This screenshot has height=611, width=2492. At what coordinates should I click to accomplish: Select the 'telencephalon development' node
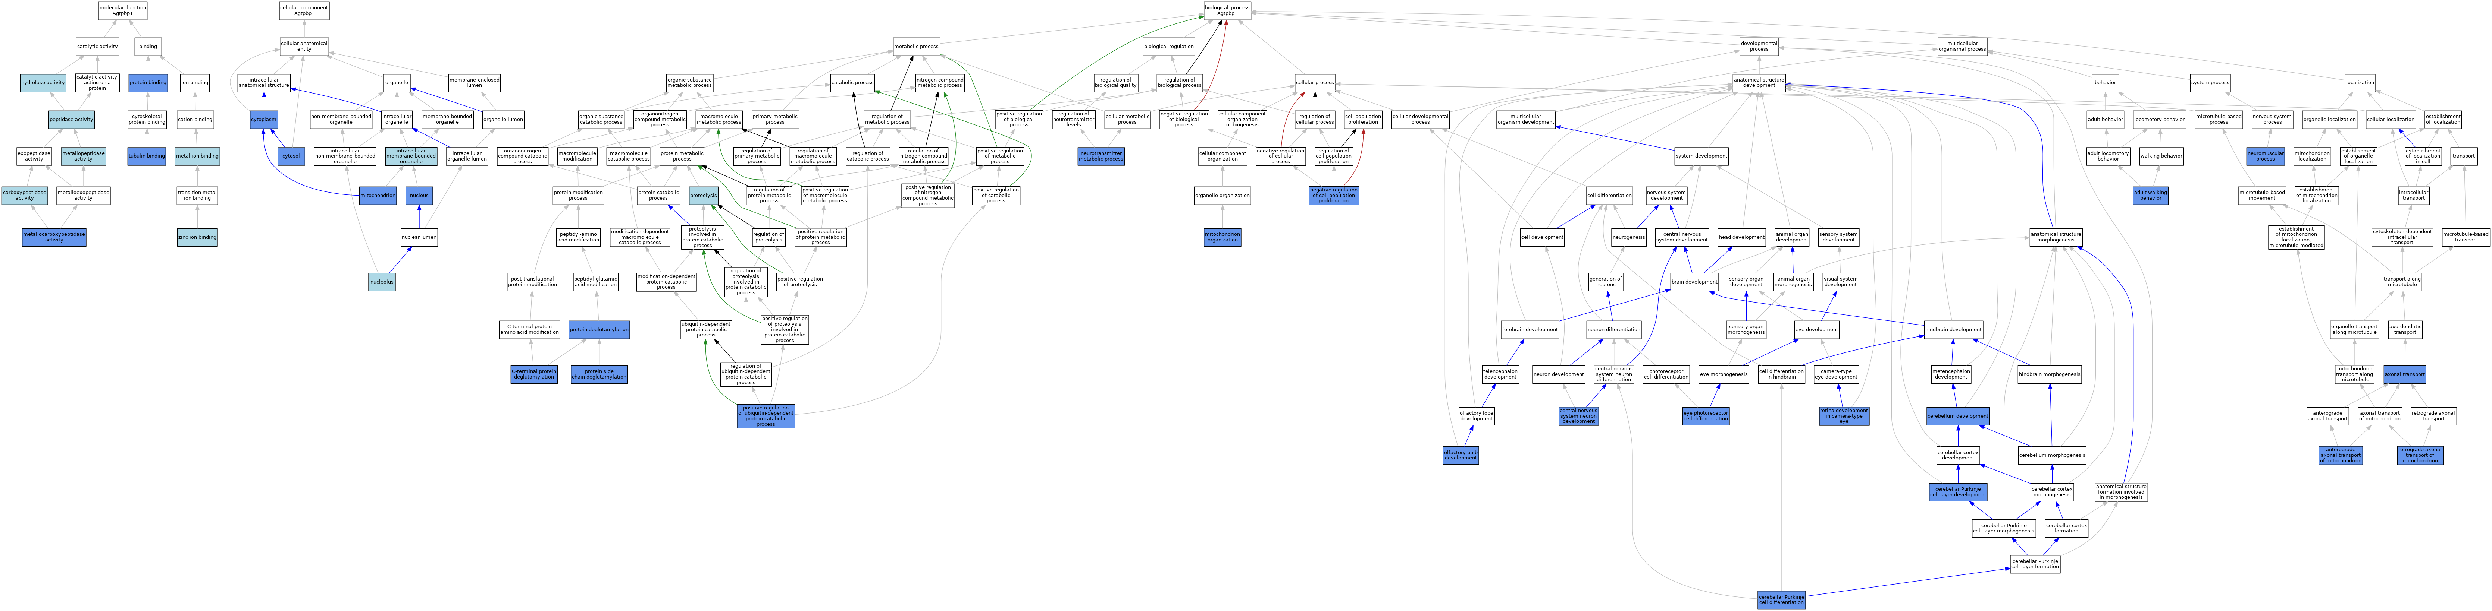(1500, 374)
